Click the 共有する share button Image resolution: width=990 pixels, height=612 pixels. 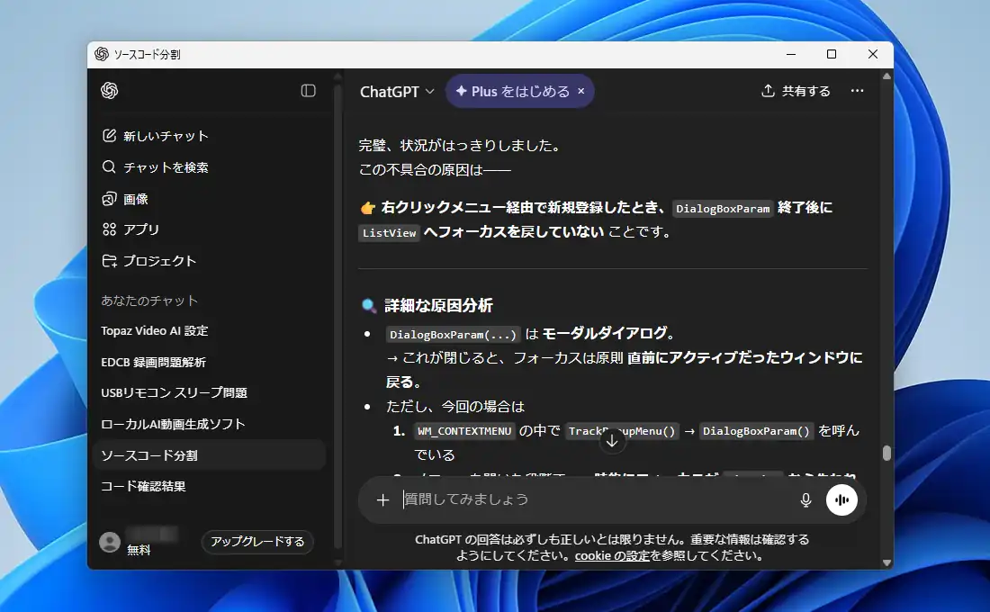click(796, 91)
